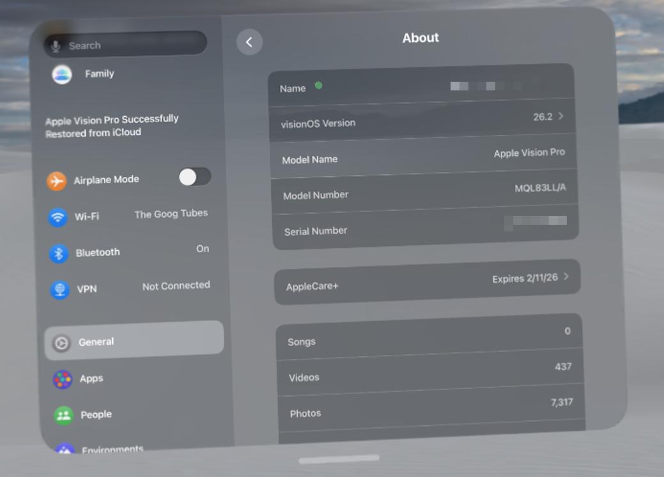This screenshot has width=664, height=477.
Task: Click the microphone icon in search bar
Action: 56,45
